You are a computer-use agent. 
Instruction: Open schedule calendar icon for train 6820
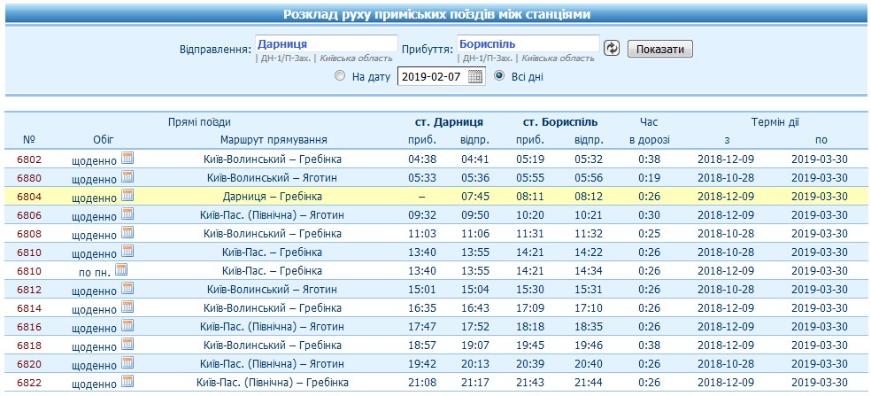[127, 363]
